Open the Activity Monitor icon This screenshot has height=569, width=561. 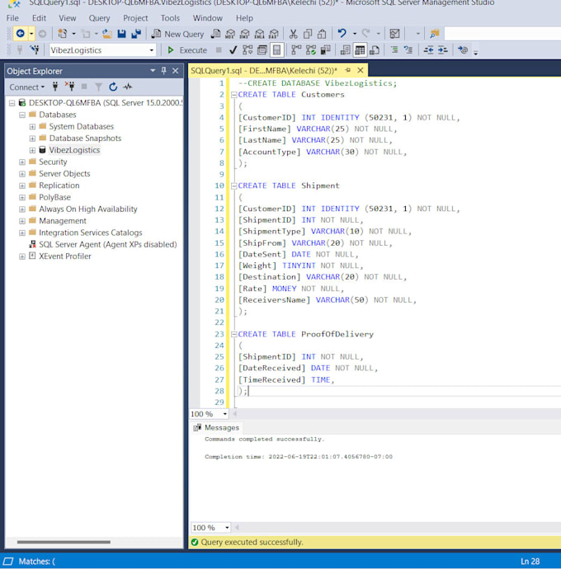394,34
